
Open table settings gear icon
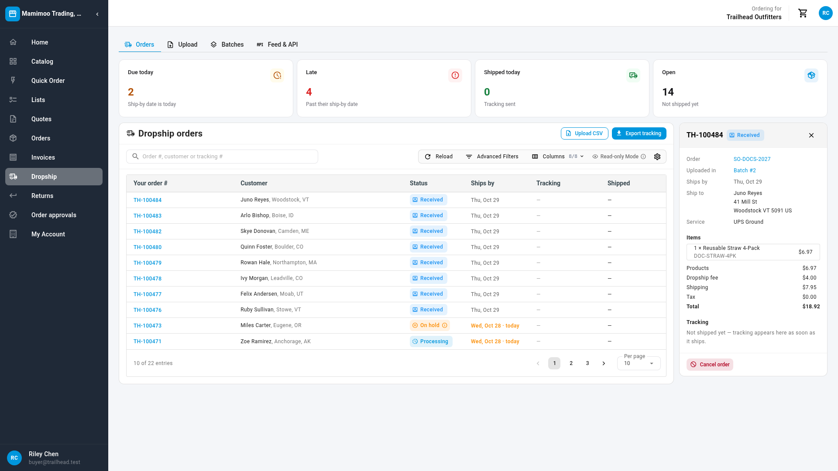[657, 157]
